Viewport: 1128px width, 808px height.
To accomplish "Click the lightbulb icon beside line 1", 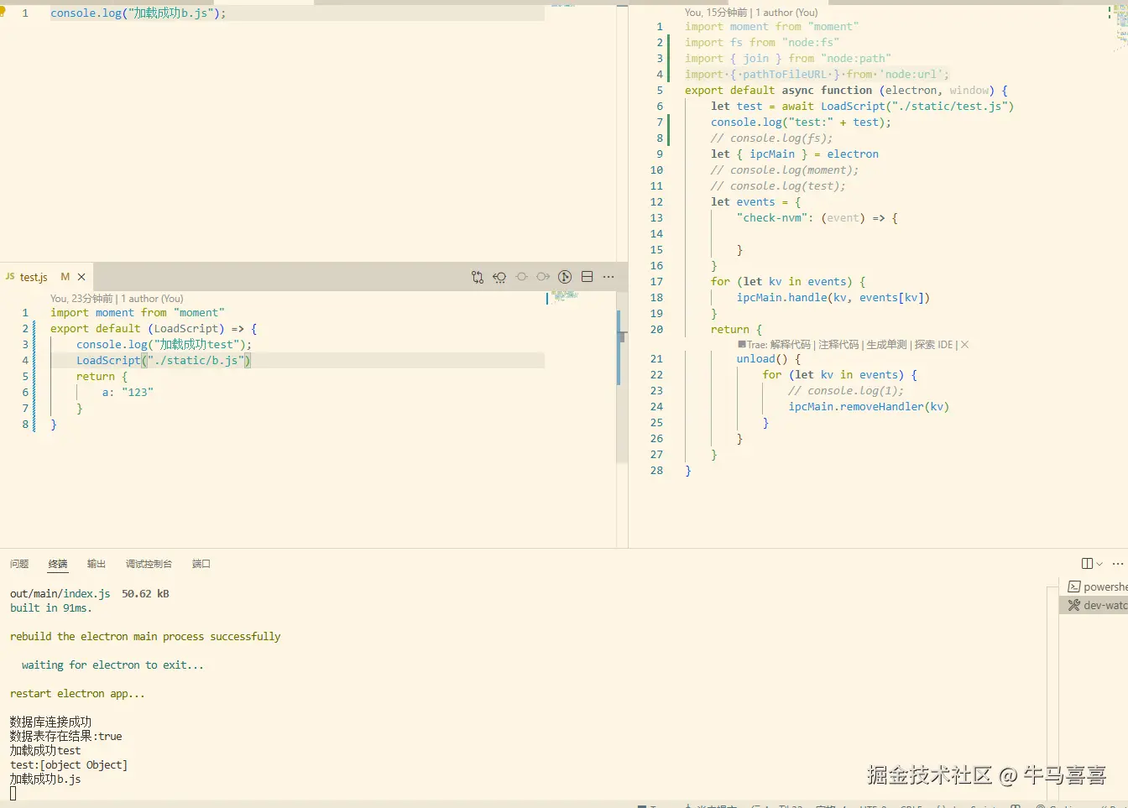I will click(3, 13).
